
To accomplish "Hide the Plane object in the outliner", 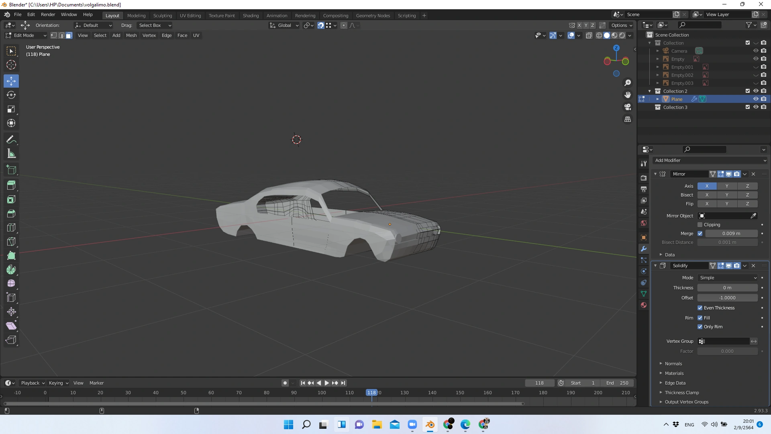I will pos(756,99).
